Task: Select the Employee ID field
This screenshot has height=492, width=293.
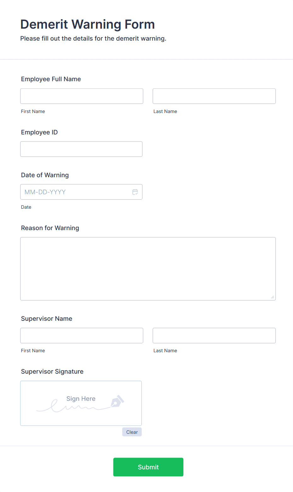Action: coord(81,149)
